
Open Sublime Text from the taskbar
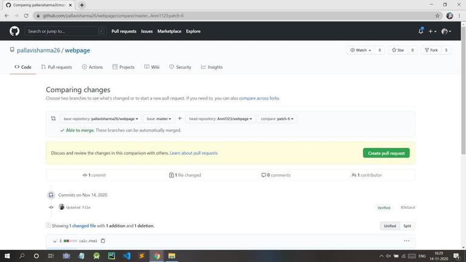[x=142, y=256]
